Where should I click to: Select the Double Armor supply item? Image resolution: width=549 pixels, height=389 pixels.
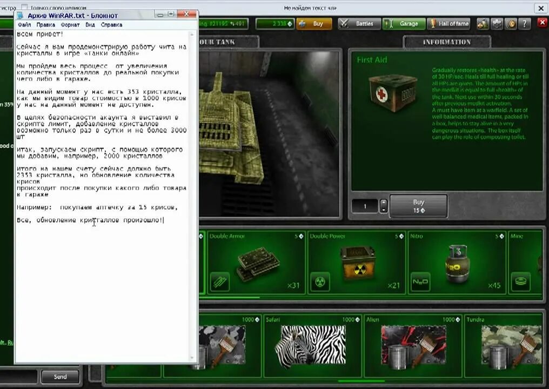click(x=256, y=262)
